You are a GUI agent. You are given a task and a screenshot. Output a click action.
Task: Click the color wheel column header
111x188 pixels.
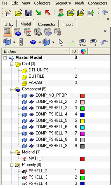click(x=83, y=52)
